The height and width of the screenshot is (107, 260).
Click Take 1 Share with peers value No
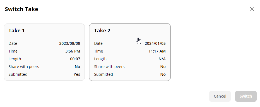[x=77, y=67]
